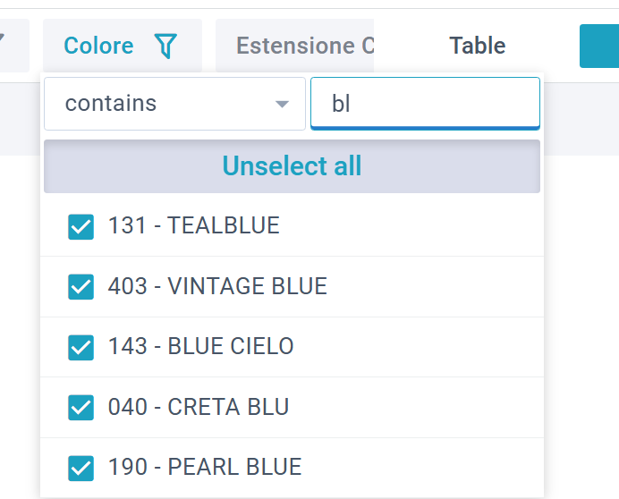
Task: Open the "contains" filter condition dropdown
Action: click(x=174, y=104)
